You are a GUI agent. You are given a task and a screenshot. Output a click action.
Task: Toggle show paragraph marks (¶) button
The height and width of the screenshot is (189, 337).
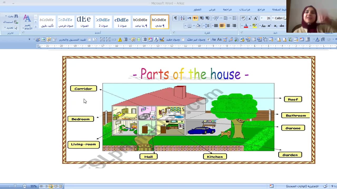click(x=175, y=18)
